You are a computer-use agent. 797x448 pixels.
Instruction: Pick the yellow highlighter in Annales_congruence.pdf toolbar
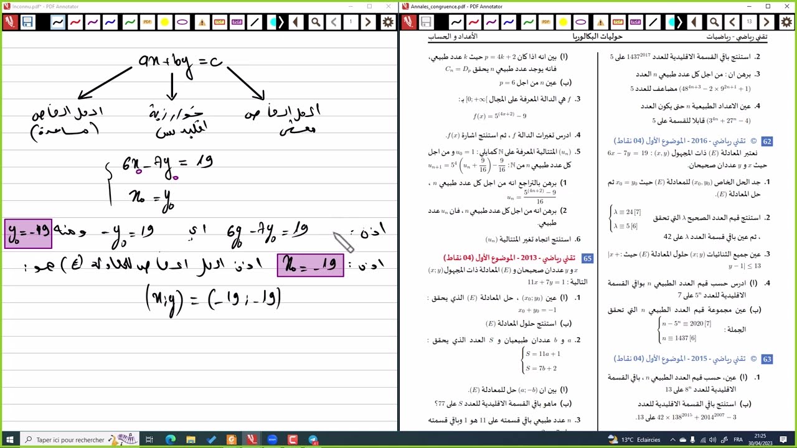[x=563, y=22]
